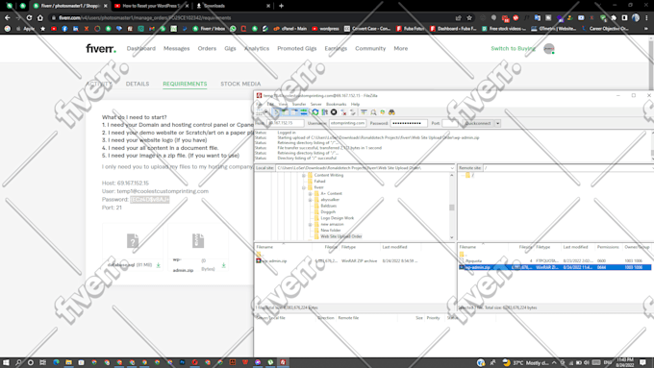Expand Content Writing folder in local tree
654x368 pixels.
[304, 176]
